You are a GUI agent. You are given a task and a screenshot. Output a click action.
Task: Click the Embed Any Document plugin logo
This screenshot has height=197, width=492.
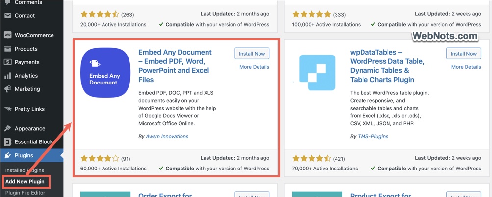tap(105, 73)
